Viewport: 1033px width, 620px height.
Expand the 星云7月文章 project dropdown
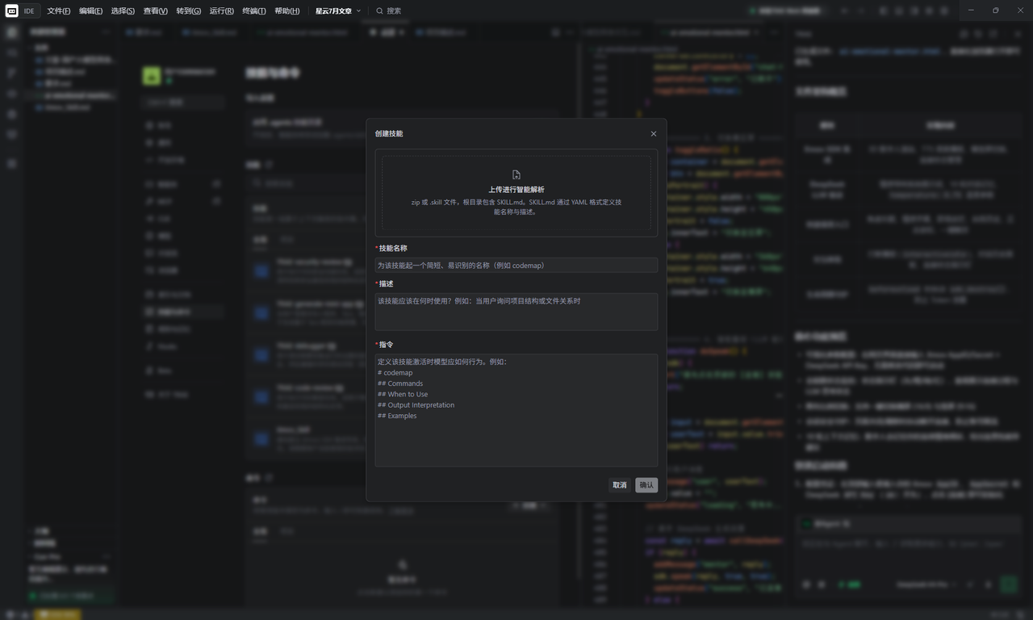click(338, 11)
